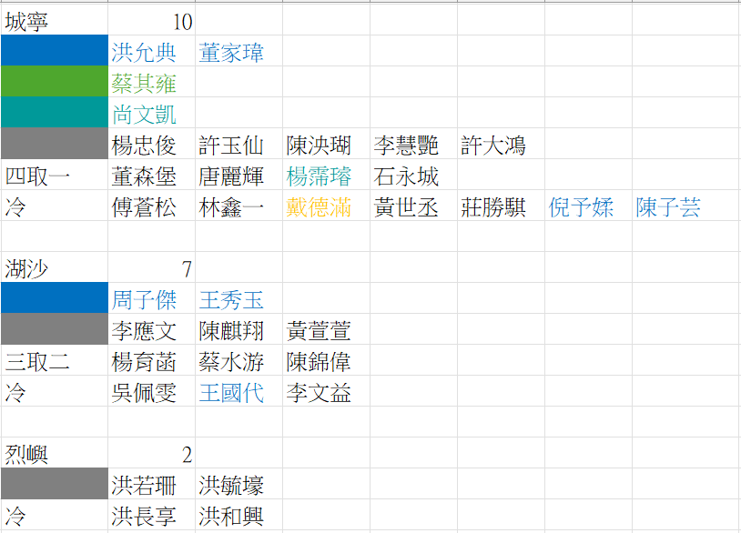This screenshot has width=741, height=533.
Task: Click the 烈嶼 header cell
Action: pyautogui.click(x=55, y=453)
